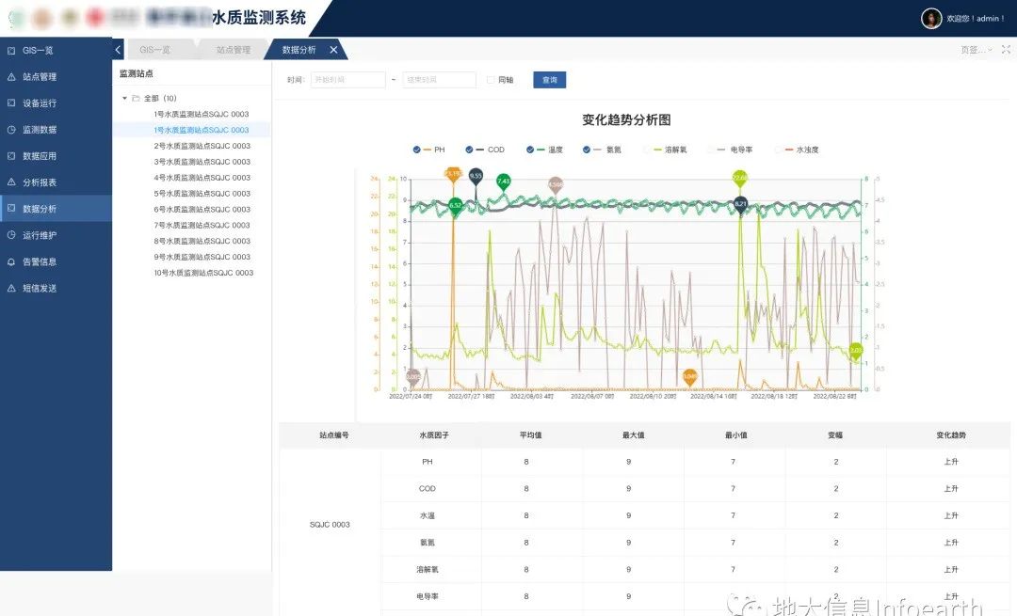Click the PH cell in the table
The height and width of the screenshot is (616, 1017).
427,462
